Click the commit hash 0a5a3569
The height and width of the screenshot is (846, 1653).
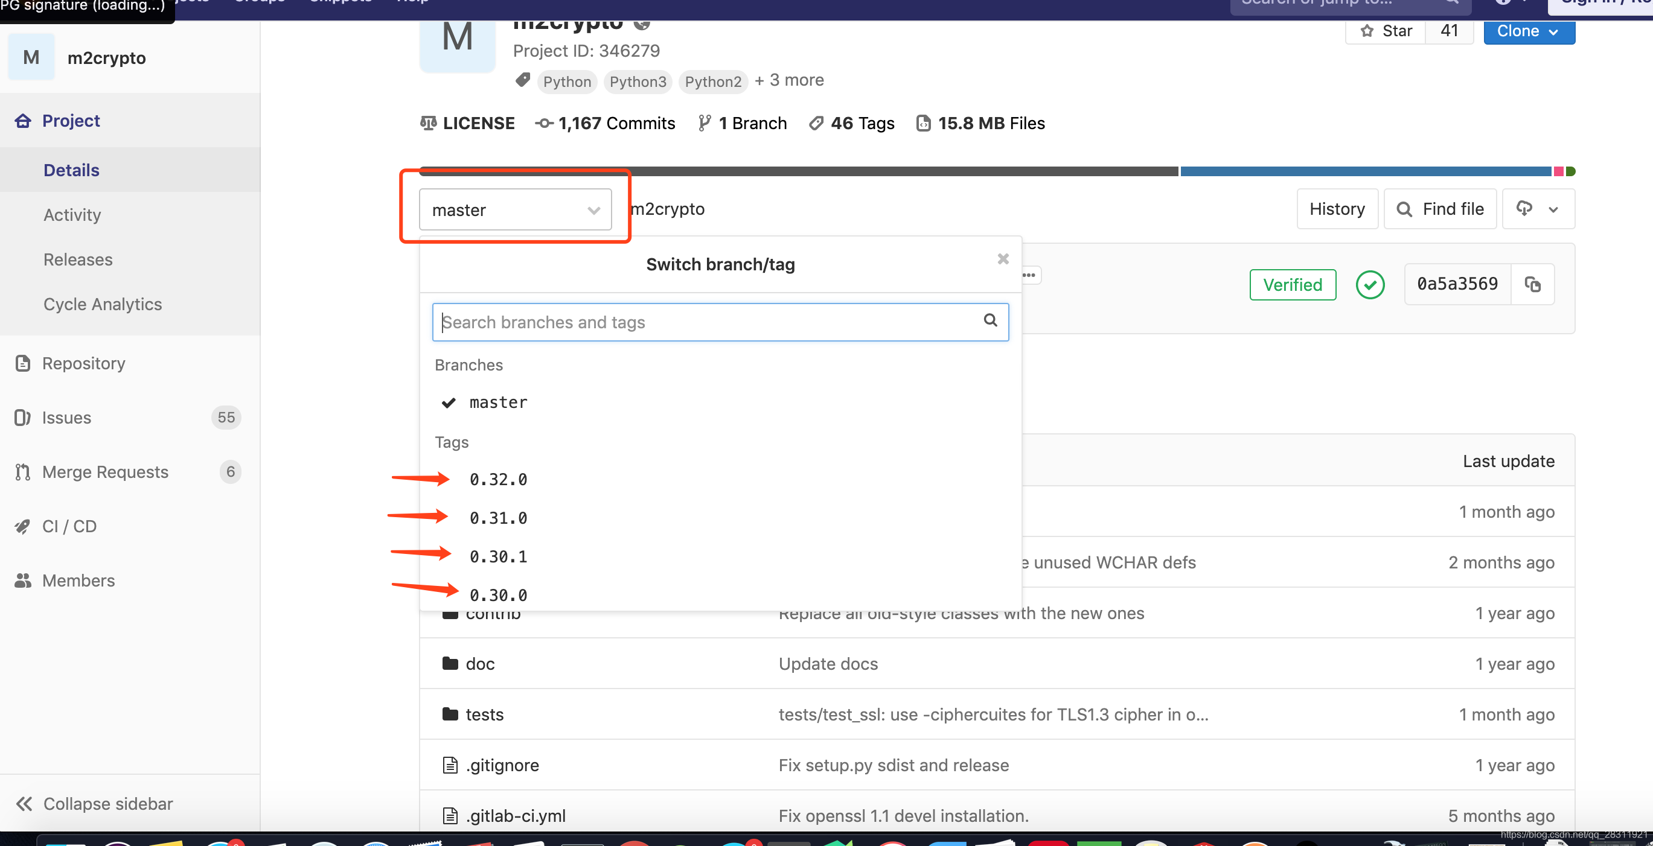1457,284
